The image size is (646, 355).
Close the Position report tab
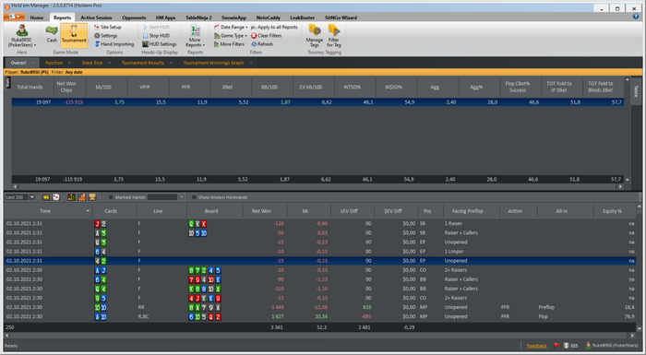click(x=69, y=63)
